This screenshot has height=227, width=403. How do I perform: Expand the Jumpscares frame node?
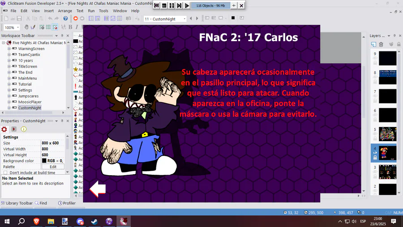coord(9,96)
